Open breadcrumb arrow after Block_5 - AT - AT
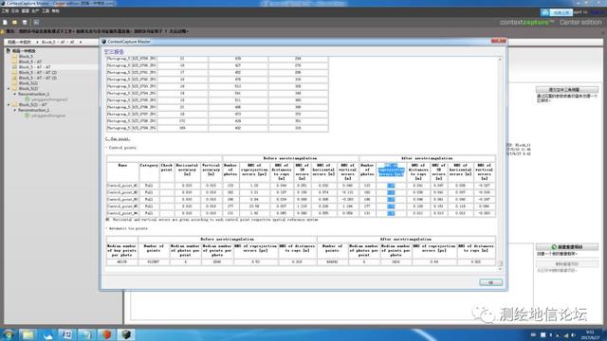This screenshot has height=341, width=607. (x=81, y=42)
